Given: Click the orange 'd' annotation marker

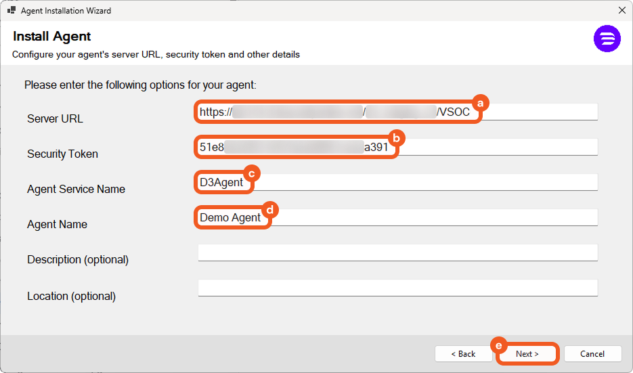Looking at the screenshot, I should click(269, 209).
